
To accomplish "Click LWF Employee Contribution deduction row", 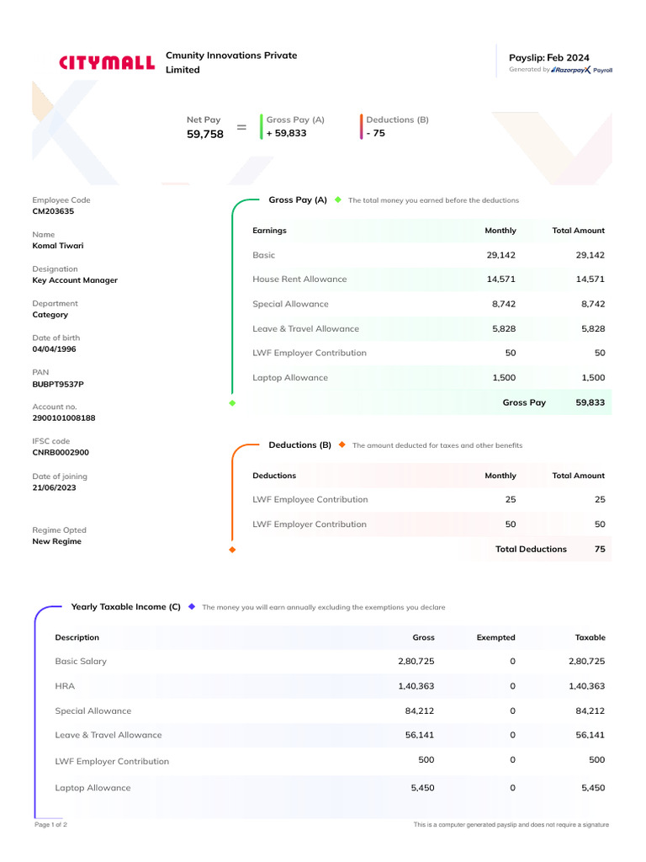I will [x=428, y=500].
